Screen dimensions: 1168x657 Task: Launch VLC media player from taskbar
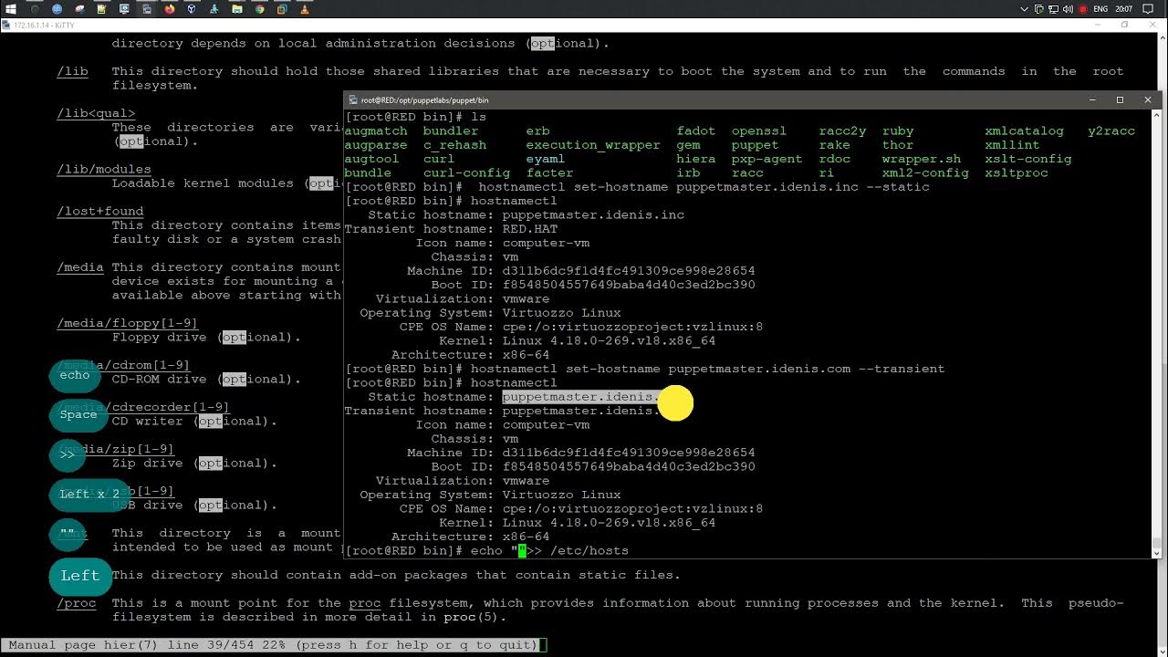tap(304, 9)
